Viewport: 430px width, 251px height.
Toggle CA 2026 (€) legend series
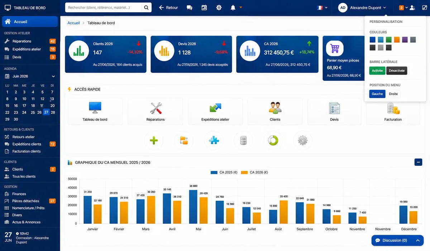tap(254, 172)
